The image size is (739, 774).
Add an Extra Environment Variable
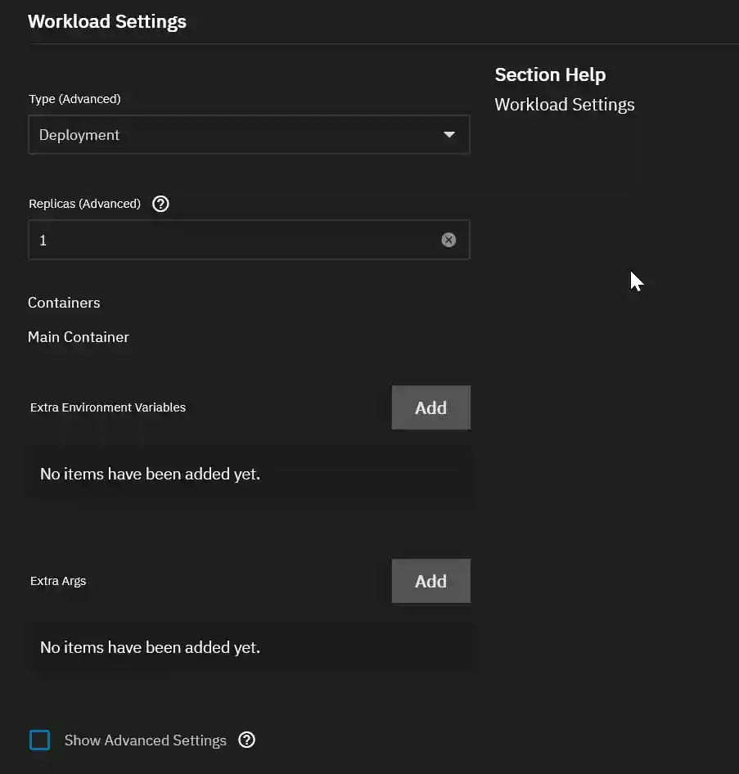(431, 407)
